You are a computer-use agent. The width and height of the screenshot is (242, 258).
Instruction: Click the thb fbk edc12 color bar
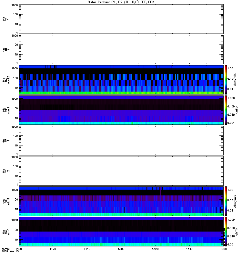point(226,80)
